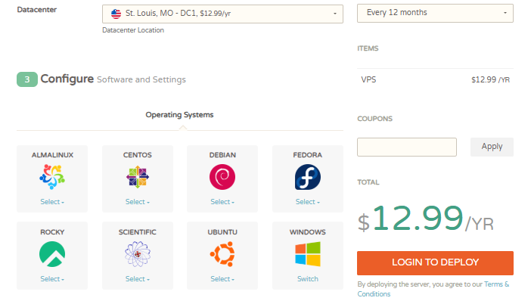Click the WINDOWS card title
531x301 pixels.
pos(308,232)
